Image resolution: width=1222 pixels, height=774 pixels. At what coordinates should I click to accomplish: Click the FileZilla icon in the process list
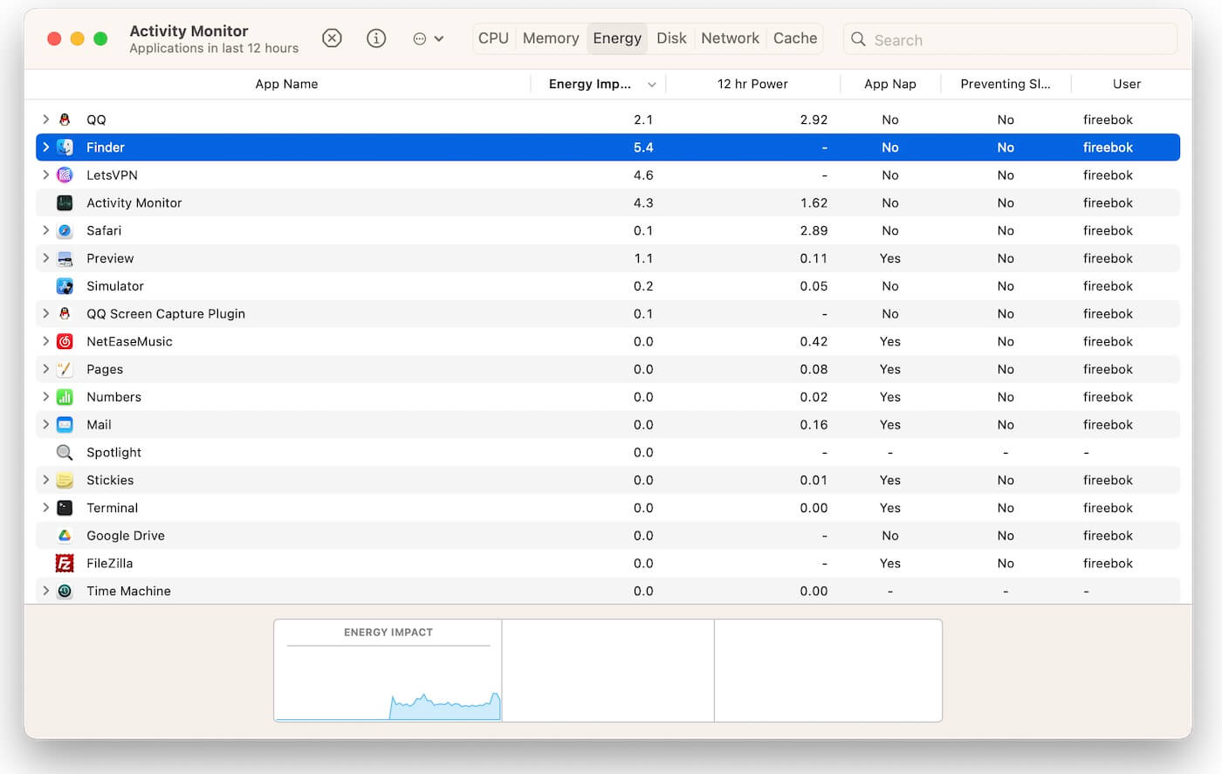pos(65,563)
